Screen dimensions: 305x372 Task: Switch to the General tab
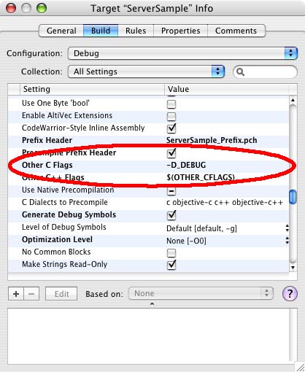pos(61,31)
